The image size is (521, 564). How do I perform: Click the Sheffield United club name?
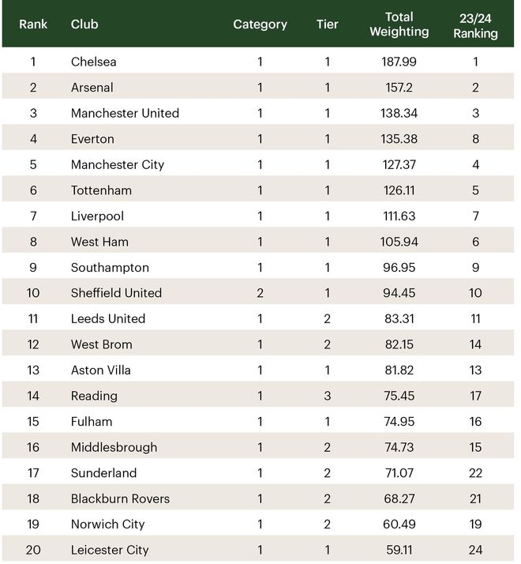[x=116, y=293]
